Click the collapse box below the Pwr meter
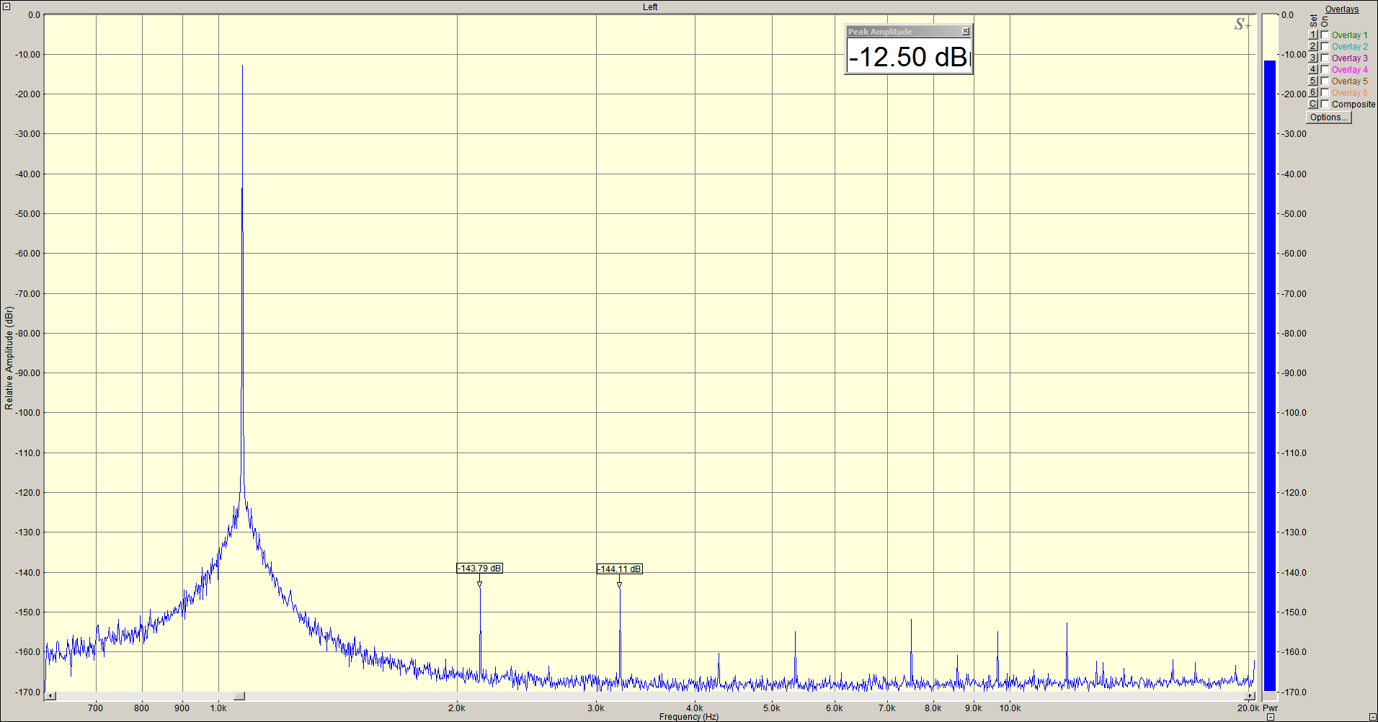The image size is (1378, 722). point(1270,717)
